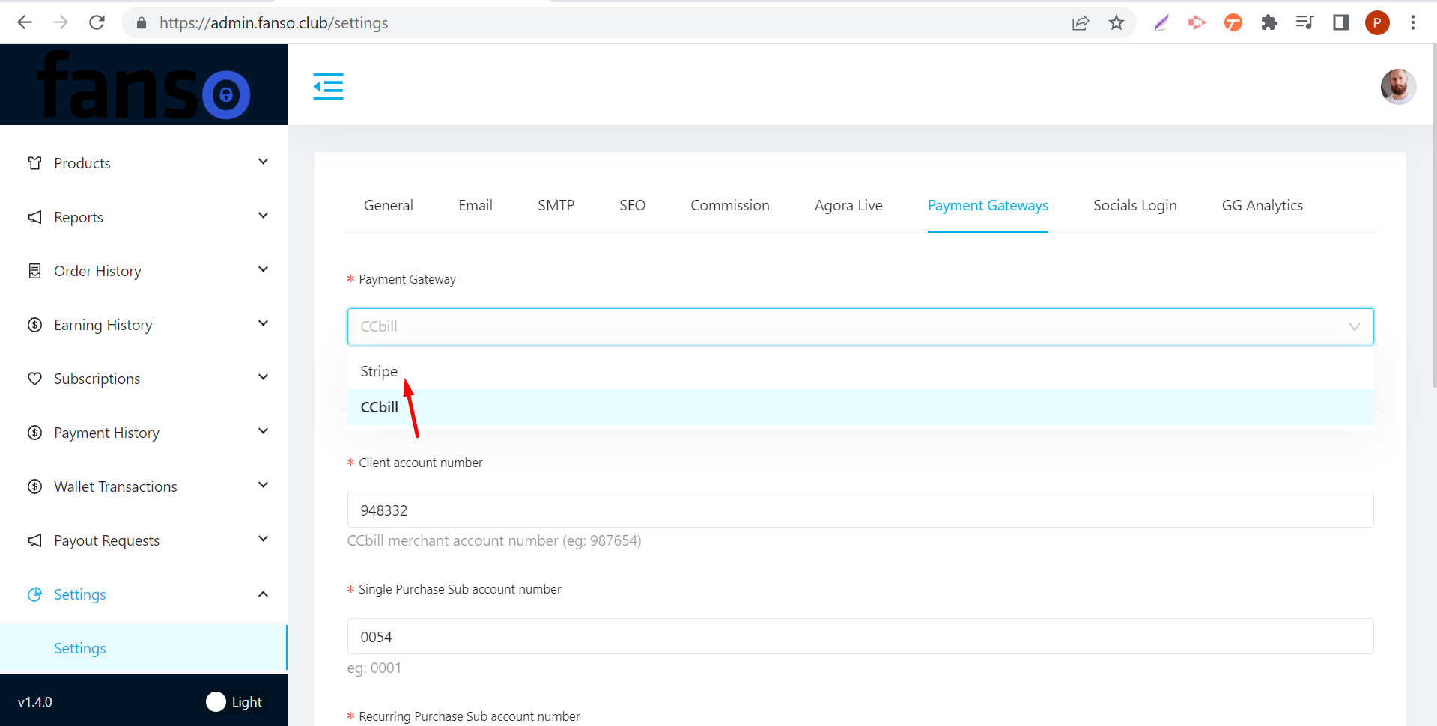
Task: Open the admin profile avatar
Action: (1397, 86)
